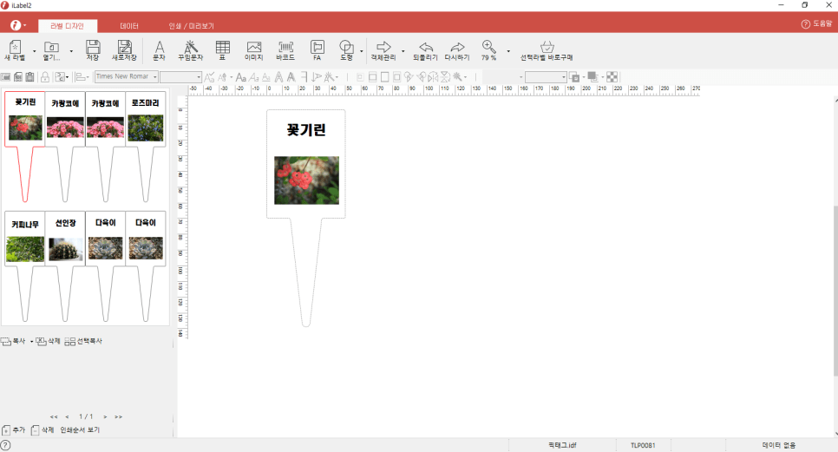Viewport: 838px width, 452px height.
Task: Go to next page arrow >
Action: click(x=105, y=416)
